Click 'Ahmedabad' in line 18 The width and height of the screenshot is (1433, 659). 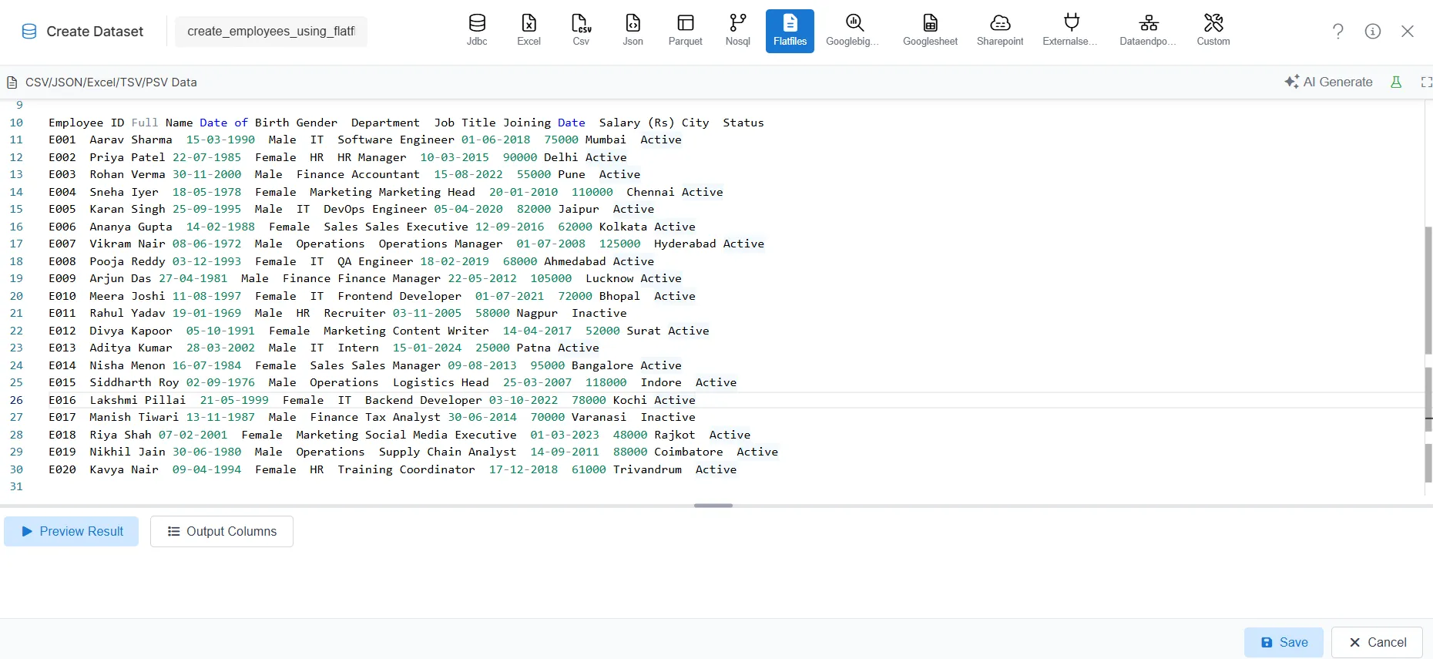575,261
